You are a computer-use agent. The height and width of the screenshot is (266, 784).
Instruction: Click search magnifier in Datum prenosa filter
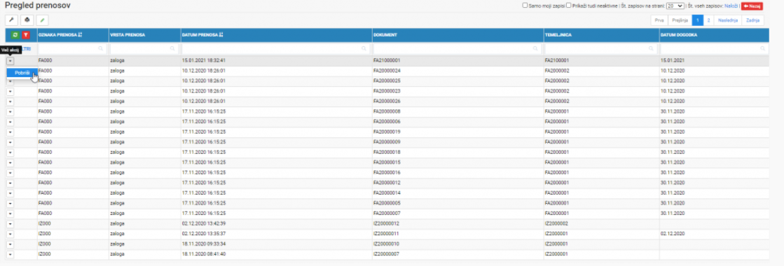(x=364, y=48)
